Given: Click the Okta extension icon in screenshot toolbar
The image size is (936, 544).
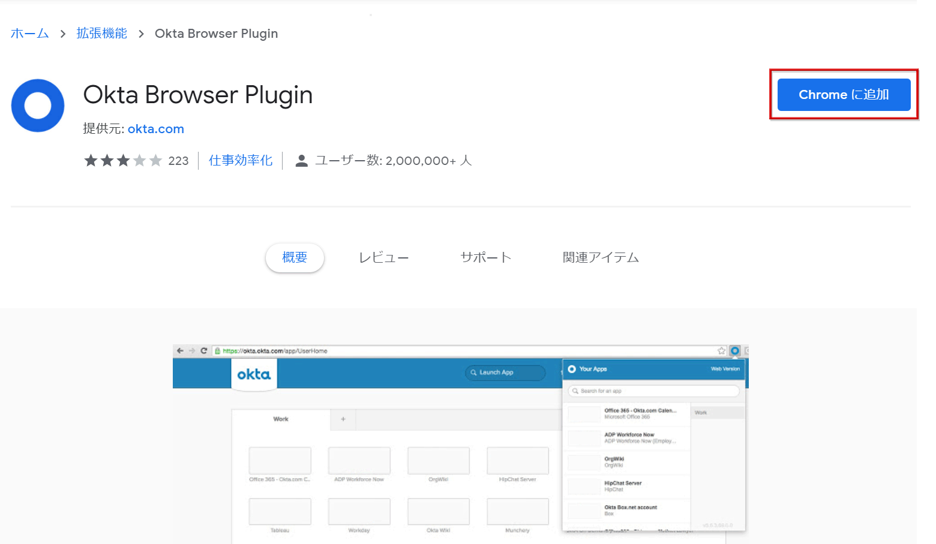Looking at the screenshot, I should [x=734, y=351].
